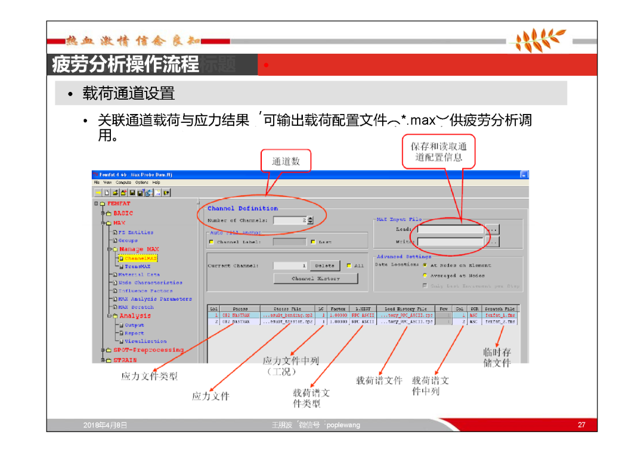
Task: Click the Number of Channels value field
Action: 290,221
